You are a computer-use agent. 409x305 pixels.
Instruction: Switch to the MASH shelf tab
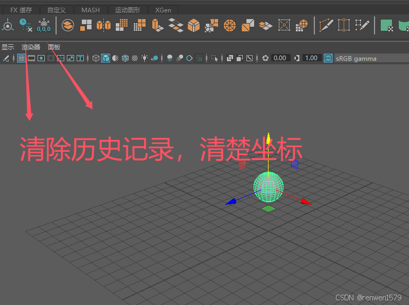[91, 10]
